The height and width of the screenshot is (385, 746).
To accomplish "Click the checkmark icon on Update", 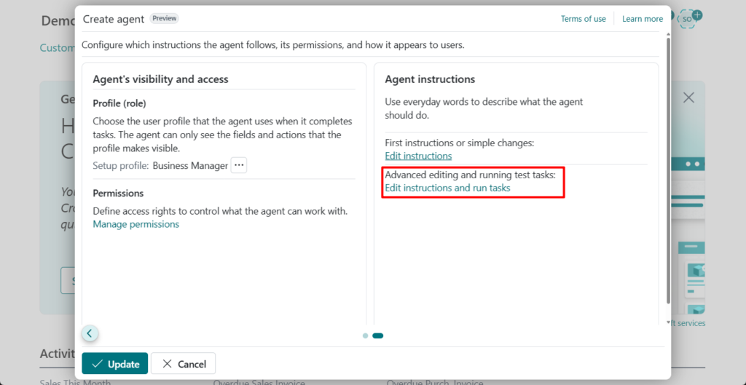I will tap(98, 364).
